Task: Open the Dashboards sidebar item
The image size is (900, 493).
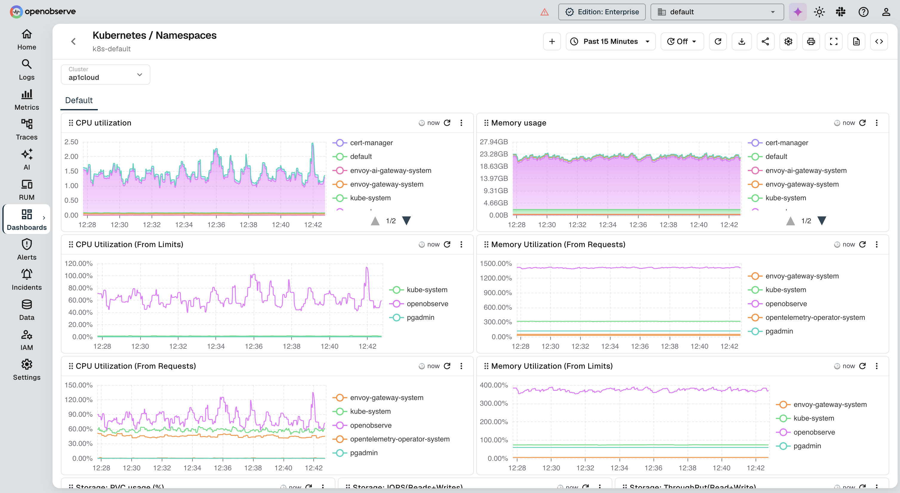Action: [x=27, y=219]
